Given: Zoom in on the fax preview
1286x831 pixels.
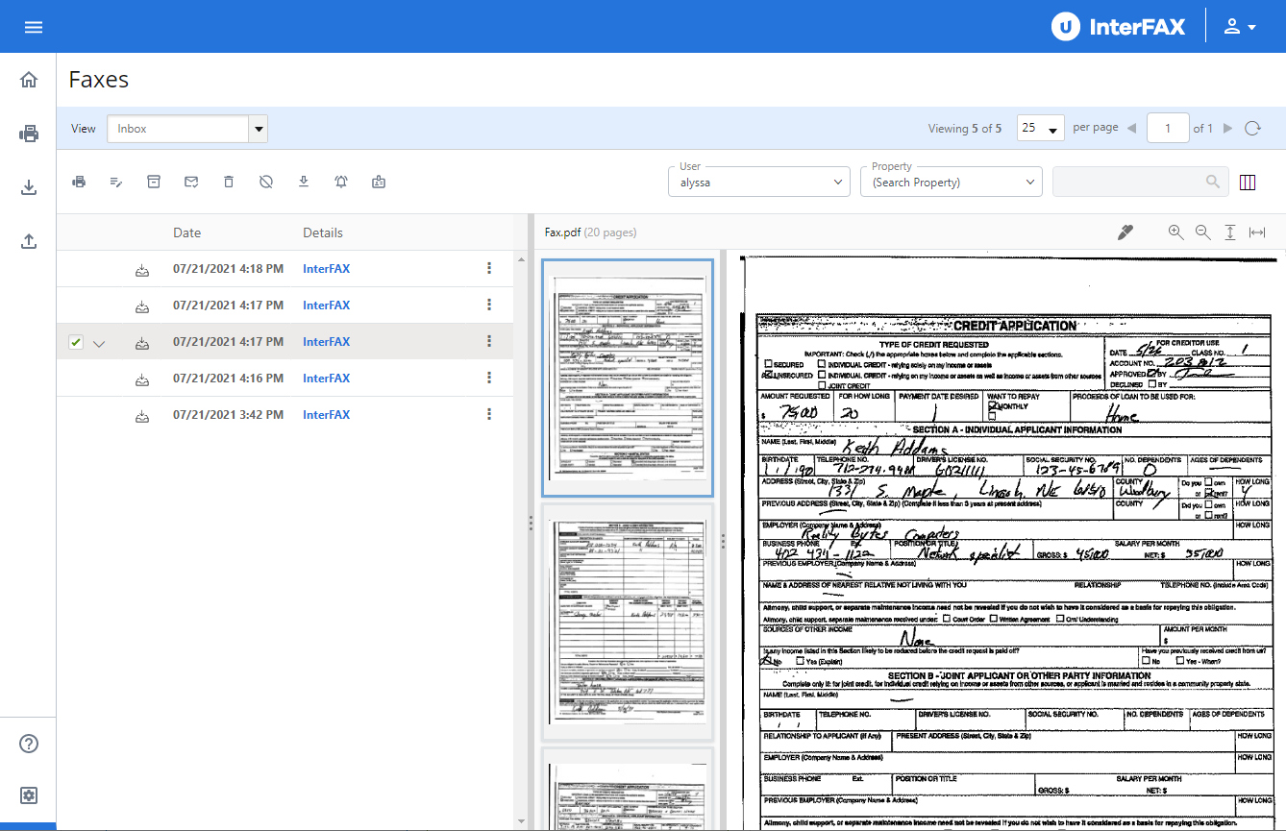Looking at the screenshot, I should click(x=1175, y=232).
